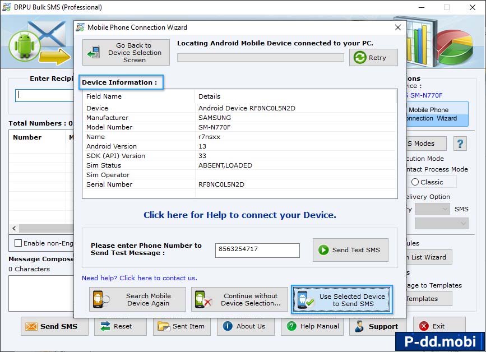Click the green Retry refresh icon
486x352 pixels.
[360, 58]
